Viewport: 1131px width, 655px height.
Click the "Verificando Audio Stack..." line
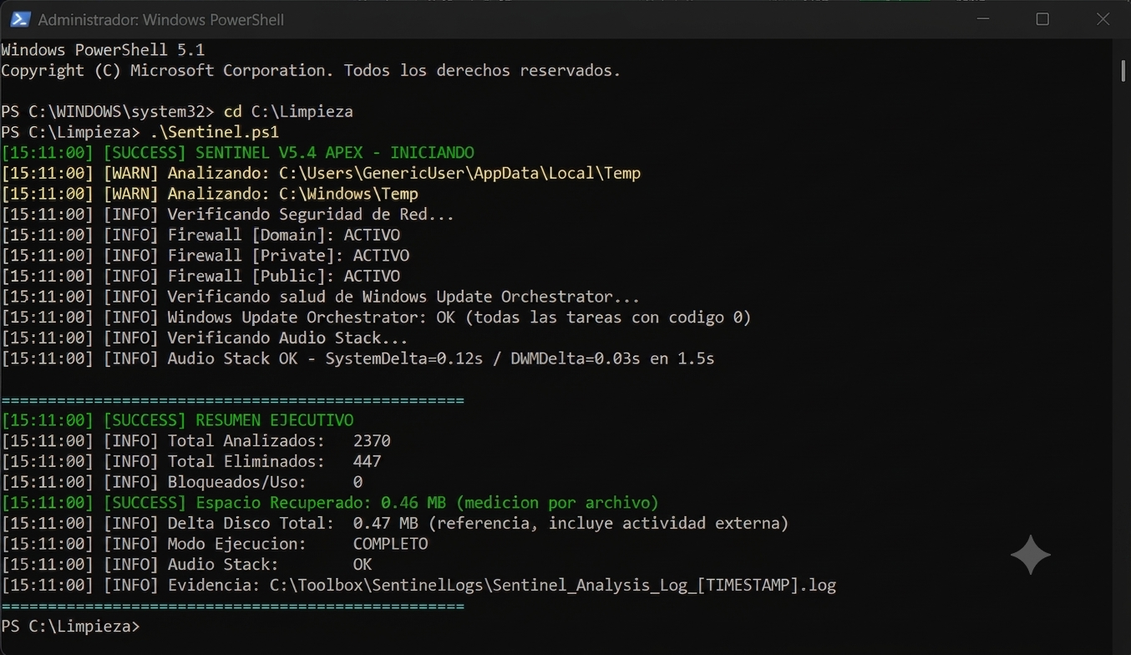[205, 338]
